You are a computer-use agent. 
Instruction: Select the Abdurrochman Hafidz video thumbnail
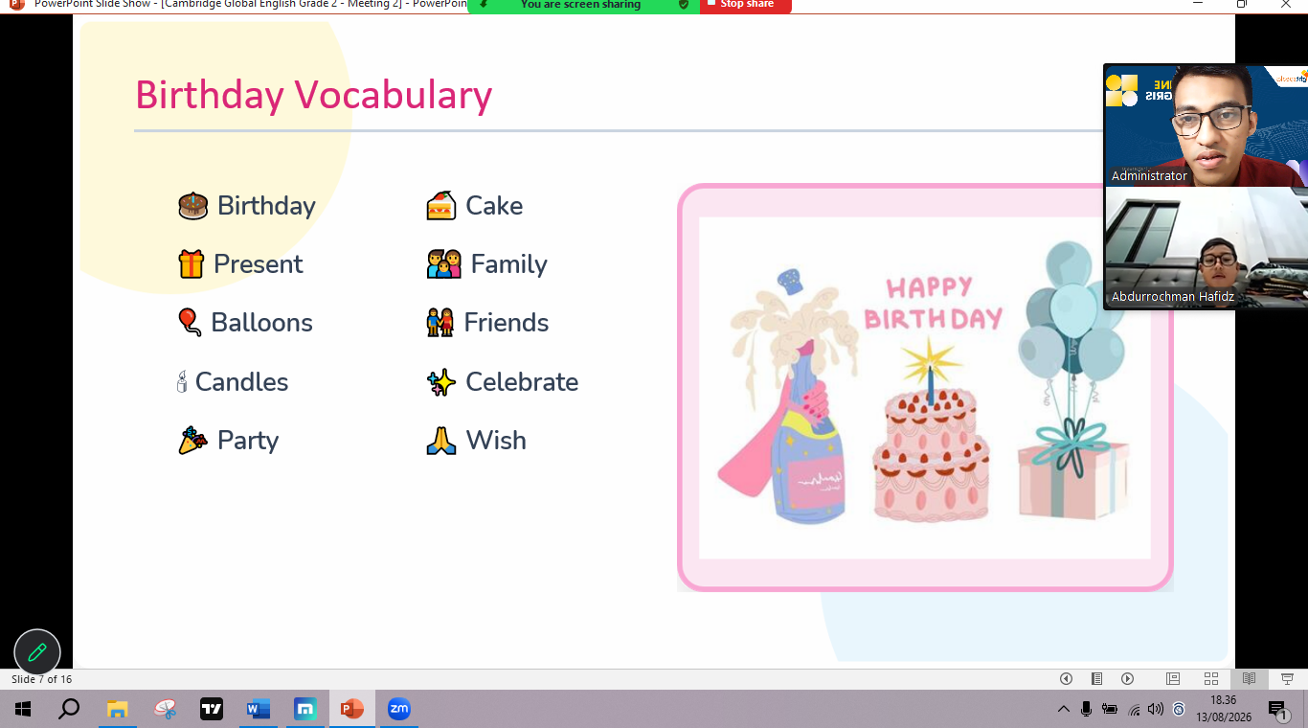[1206, 247]
